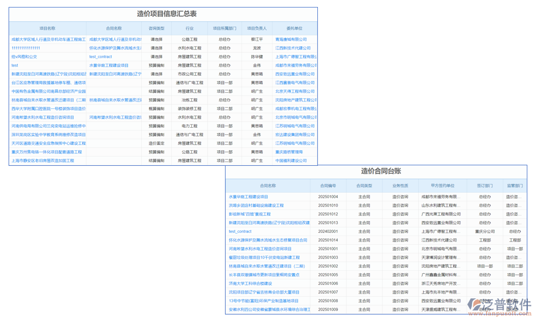Open 洪埠乡团店村基础设施建设工程 contract

pos(256,206)
